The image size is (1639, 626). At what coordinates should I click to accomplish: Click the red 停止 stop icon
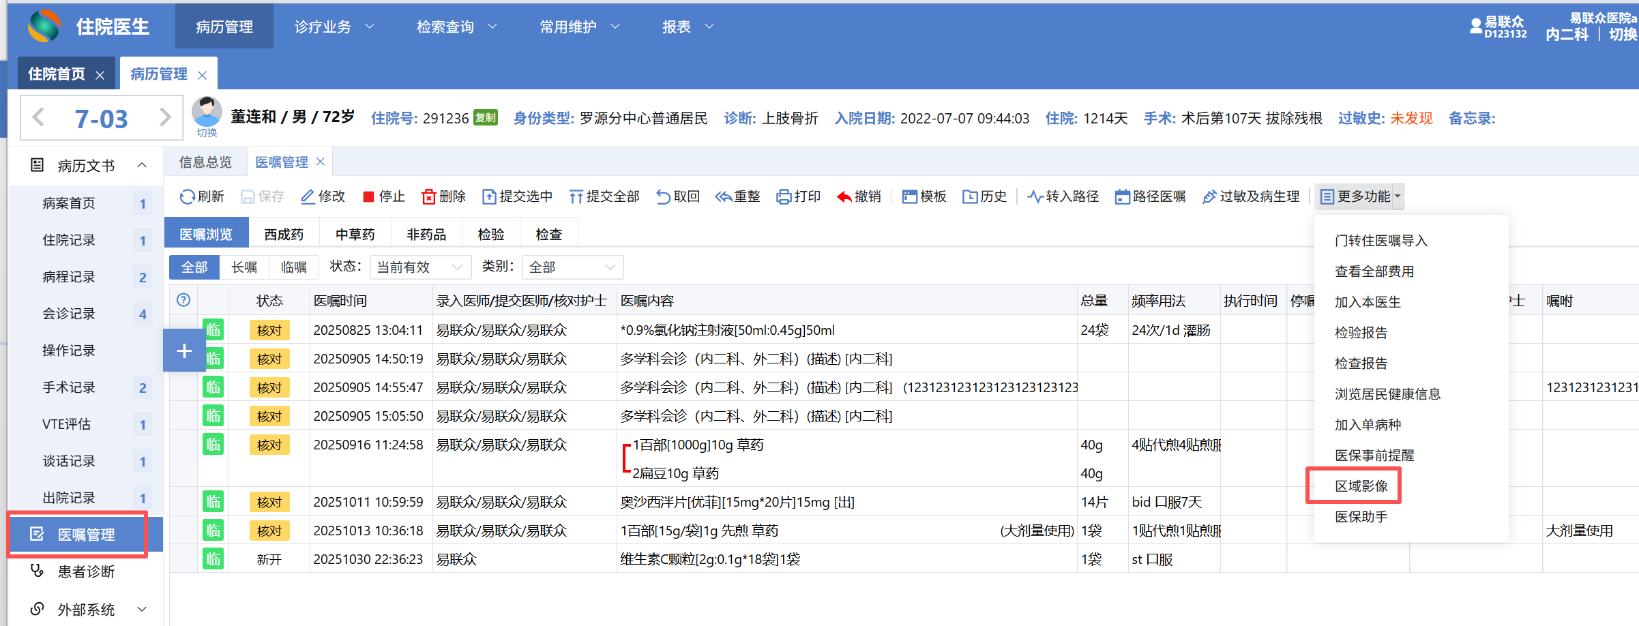(x=368, y=197)
